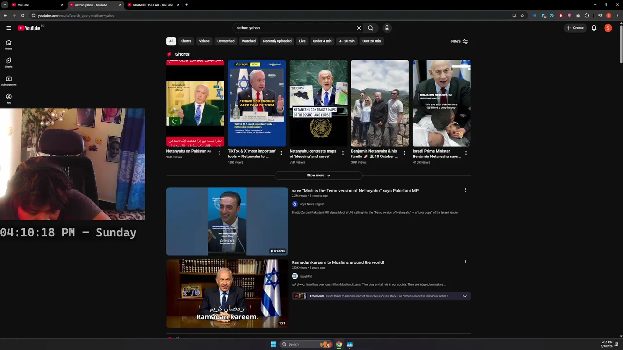623x350 pixels.
Task: Go to Home in the sidebar
Action: pos(8,44)
